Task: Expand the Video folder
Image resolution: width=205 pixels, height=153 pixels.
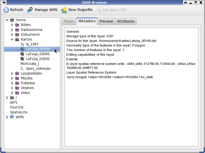Action: click(x=12, y=93)
